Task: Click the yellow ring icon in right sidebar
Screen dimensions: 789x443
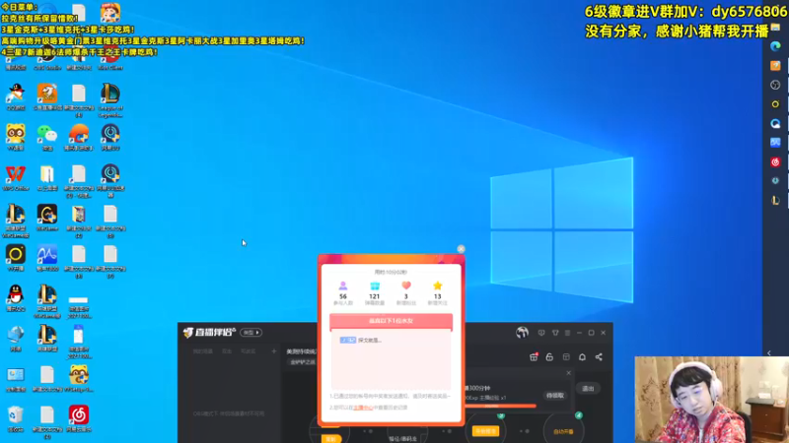Action: coord(775,104)
